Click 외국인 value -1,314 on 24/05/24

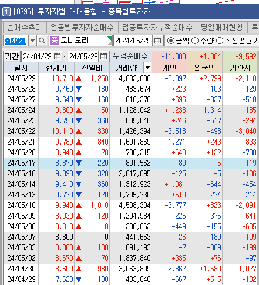coord(210,110)
